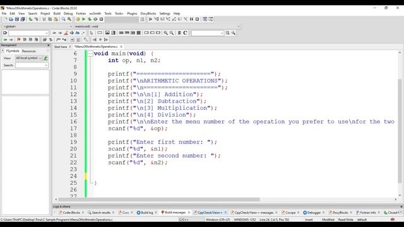This screenshot has height=227, width=404.
Task: Click the right arrow of Logs tabs
Action: [x=401, y=212]
